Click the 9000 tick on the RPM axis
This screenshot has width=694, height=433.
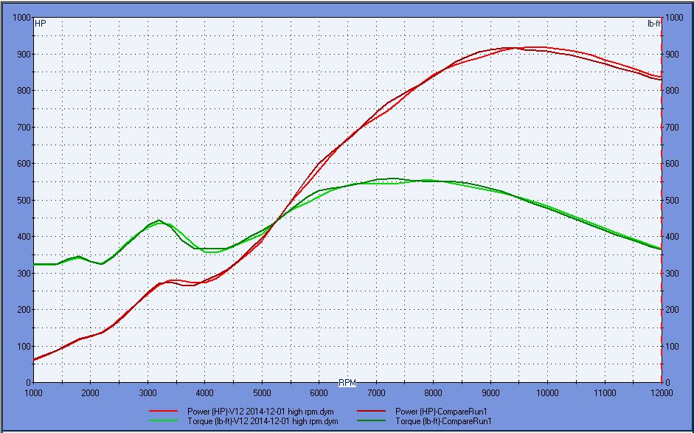(490, 393)
